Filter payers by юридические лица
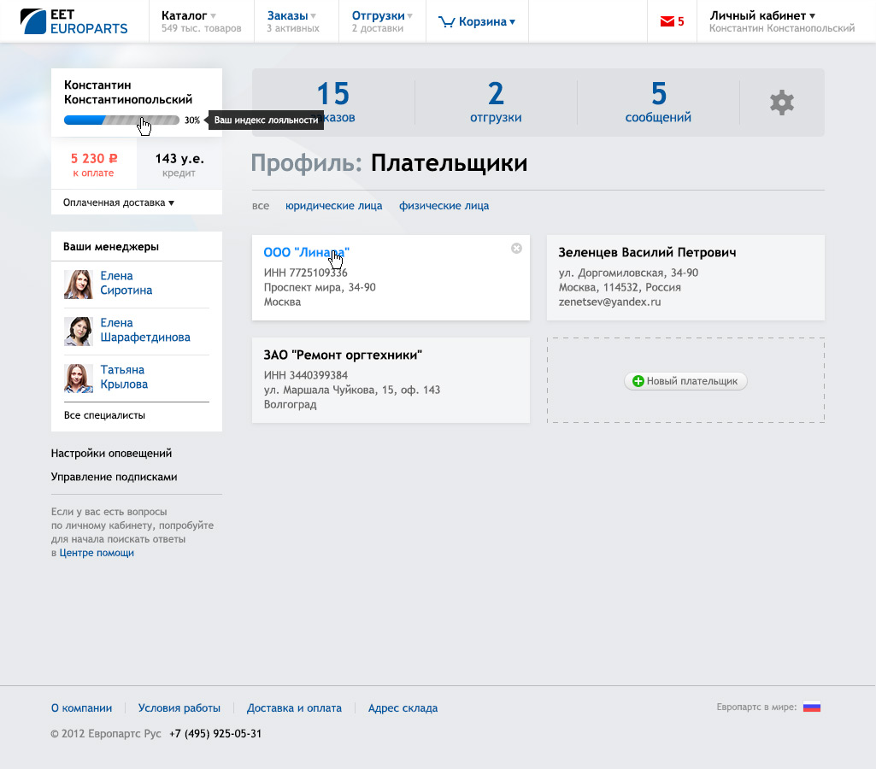 click(333, 206)
